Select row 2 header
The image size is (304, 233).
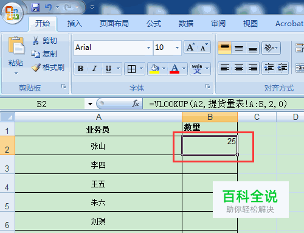click(7, 145)
